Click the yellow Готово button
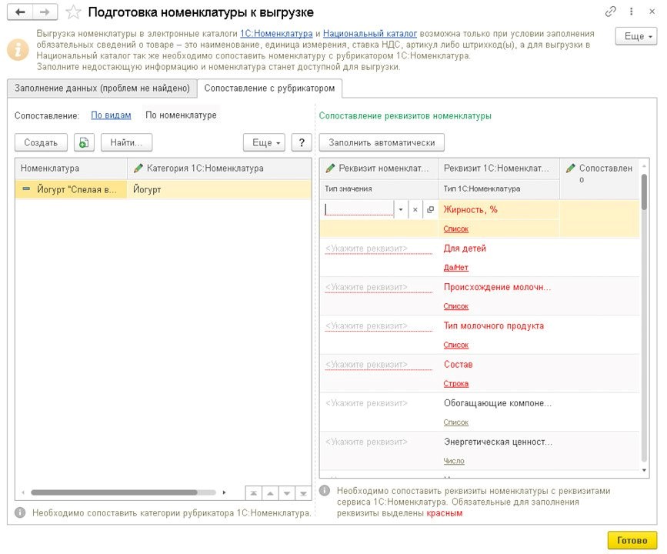Viewport: 667px width, 554px height. click(632, 540)
